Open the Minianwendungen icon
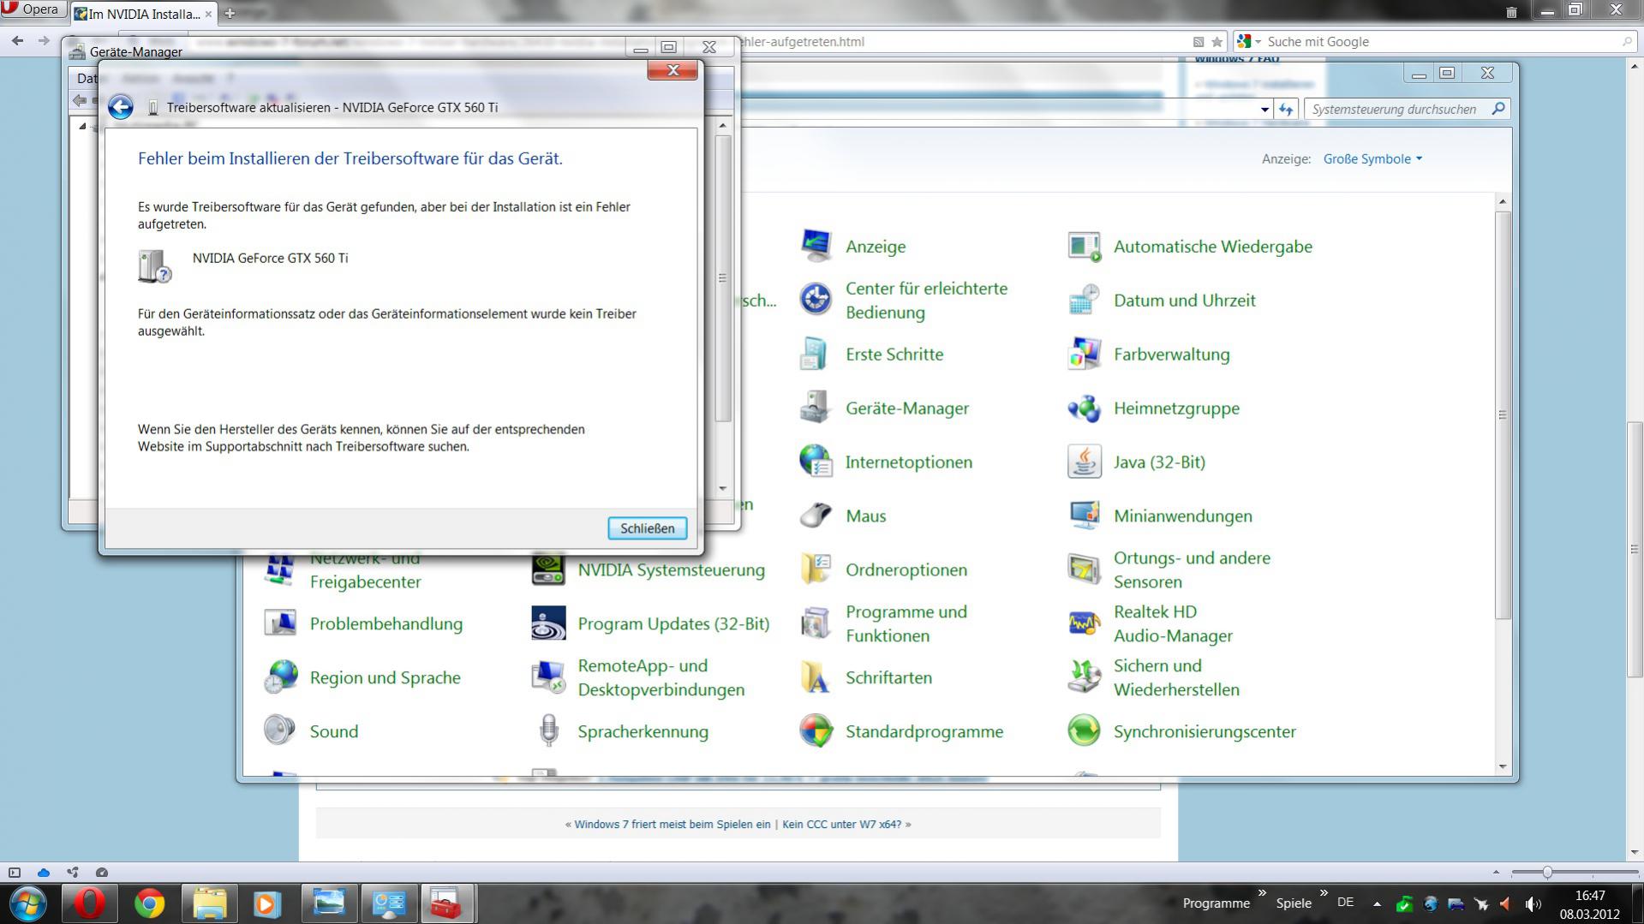Viewport: 1644px width, 924px height. [x=1084, y=516]
